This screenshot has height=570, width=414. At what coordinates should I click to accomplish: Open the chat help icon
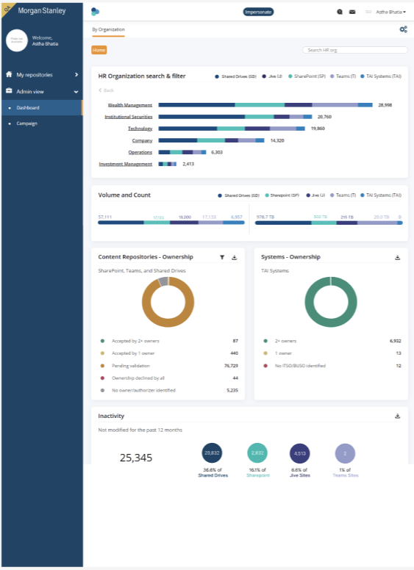tap(340, 12)
